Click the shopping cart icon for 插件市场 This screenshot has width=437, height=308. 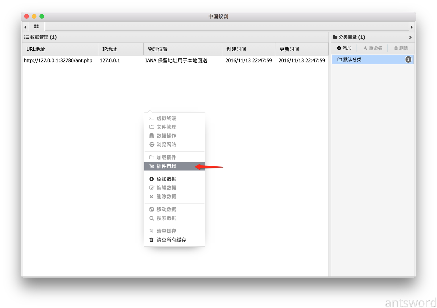(152, 166)
